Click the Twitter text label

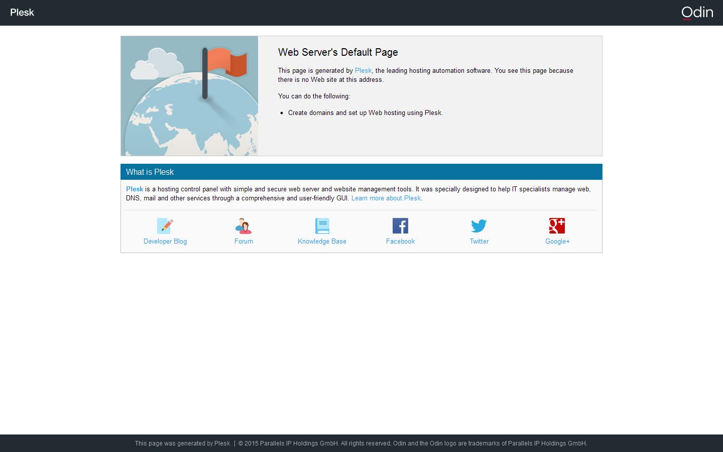[478, 242]
